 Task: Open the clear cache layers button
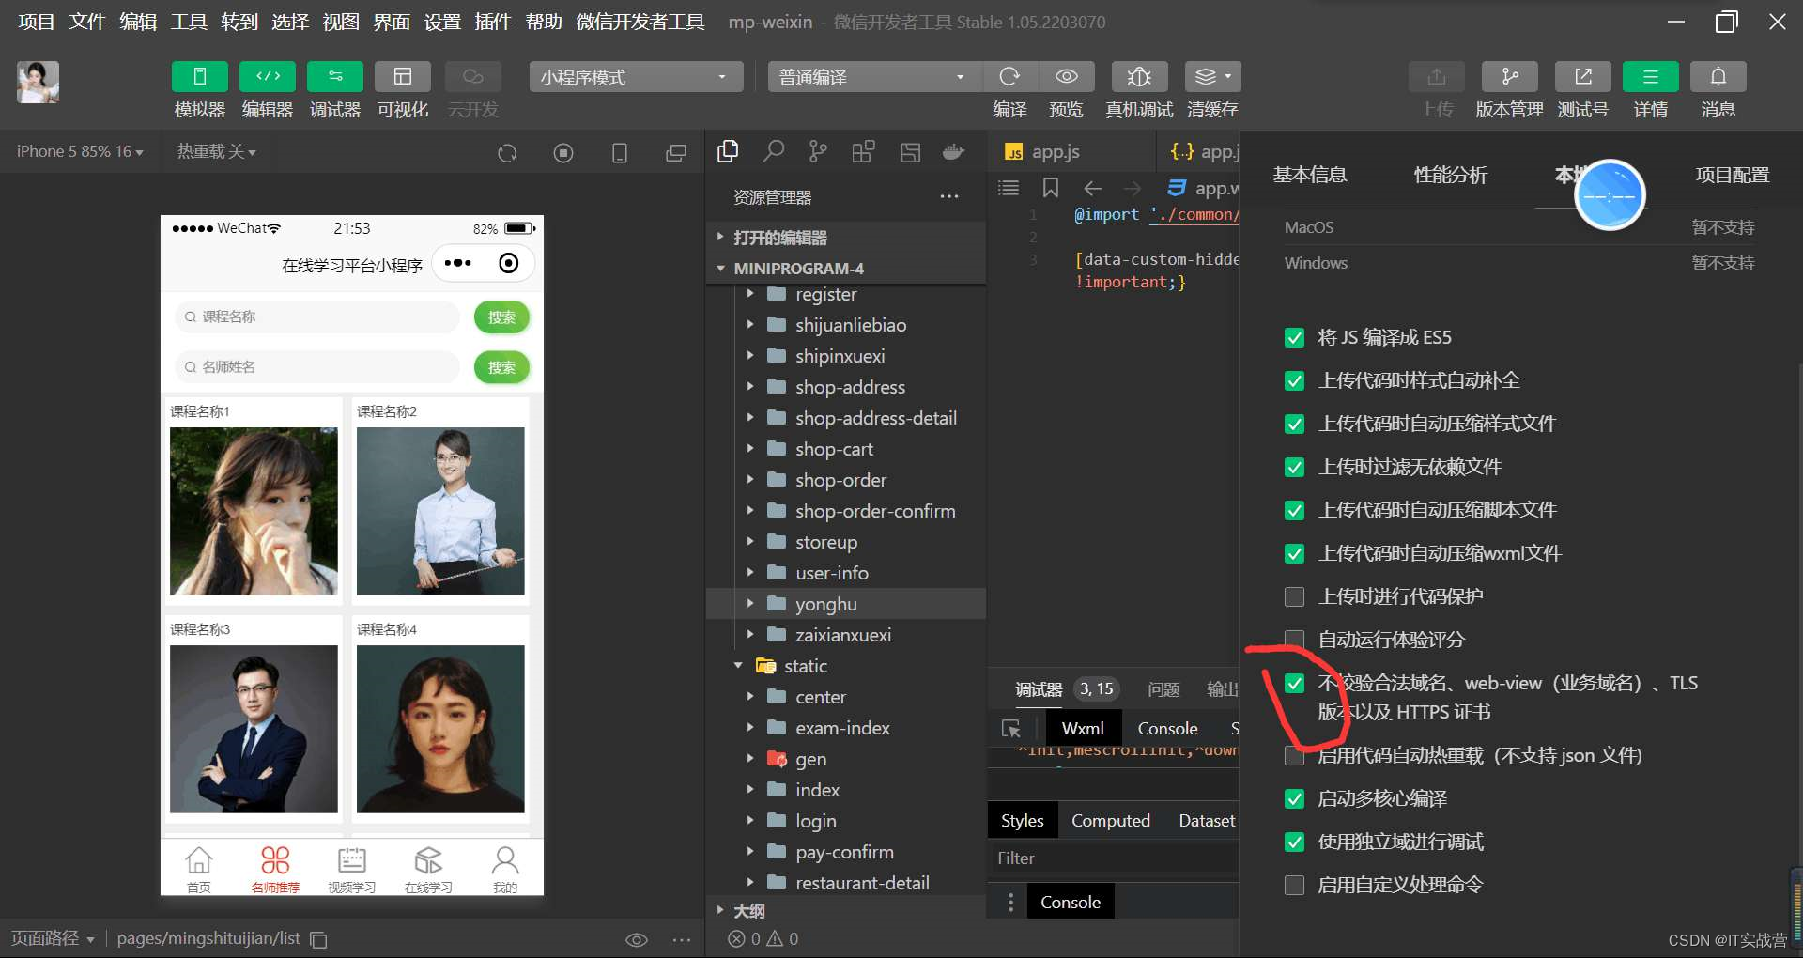[x=1212, y=77]
